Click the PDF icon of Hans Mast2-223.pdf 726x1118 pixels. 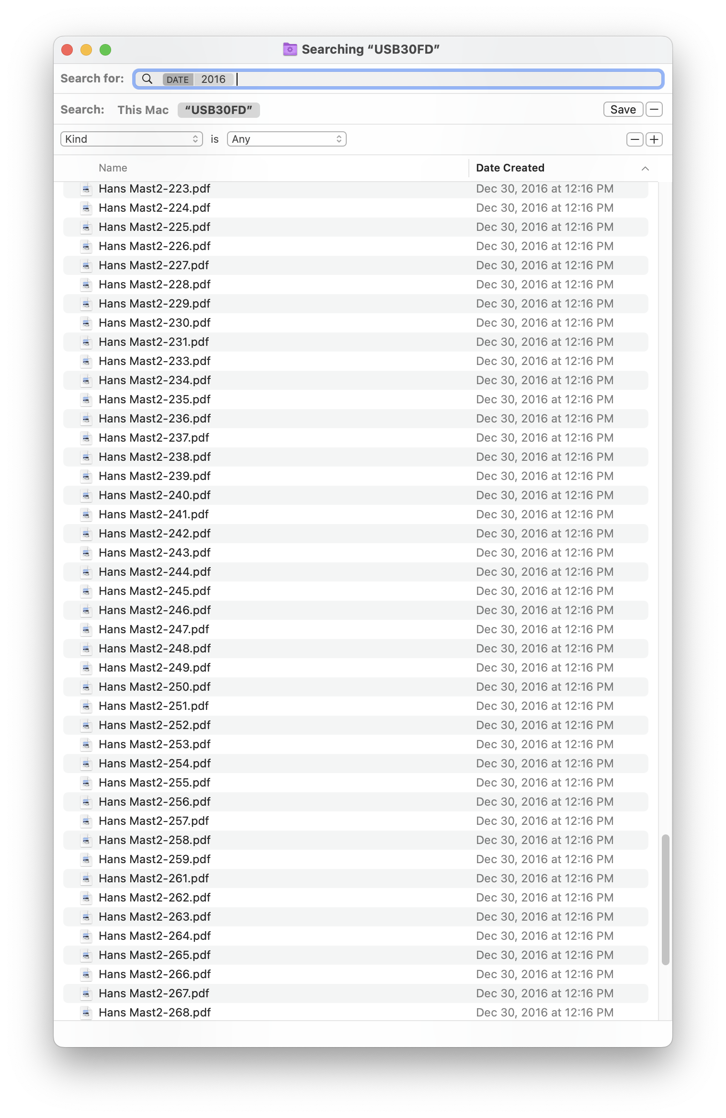[86, 189]
